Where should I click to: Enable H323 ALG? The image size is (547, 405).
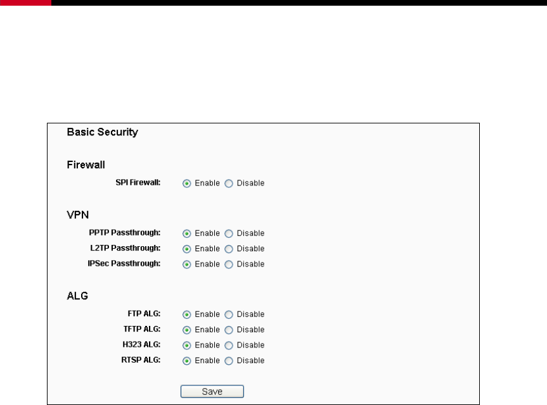coord(186,346)
